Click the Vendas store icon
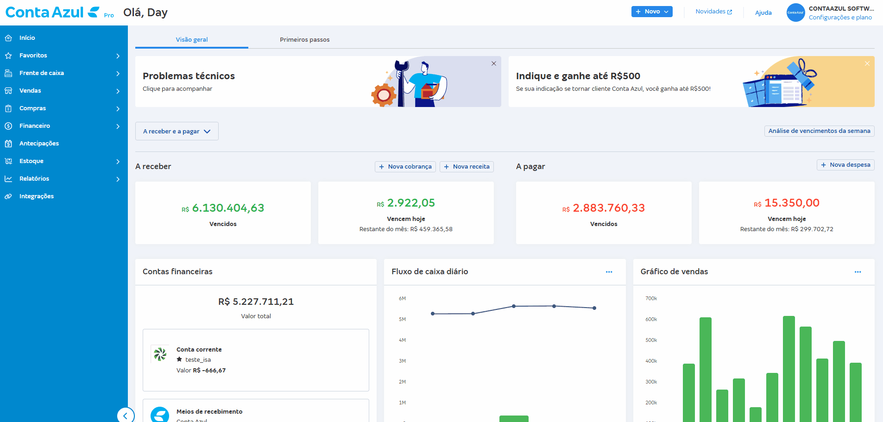 click(8, 91)
